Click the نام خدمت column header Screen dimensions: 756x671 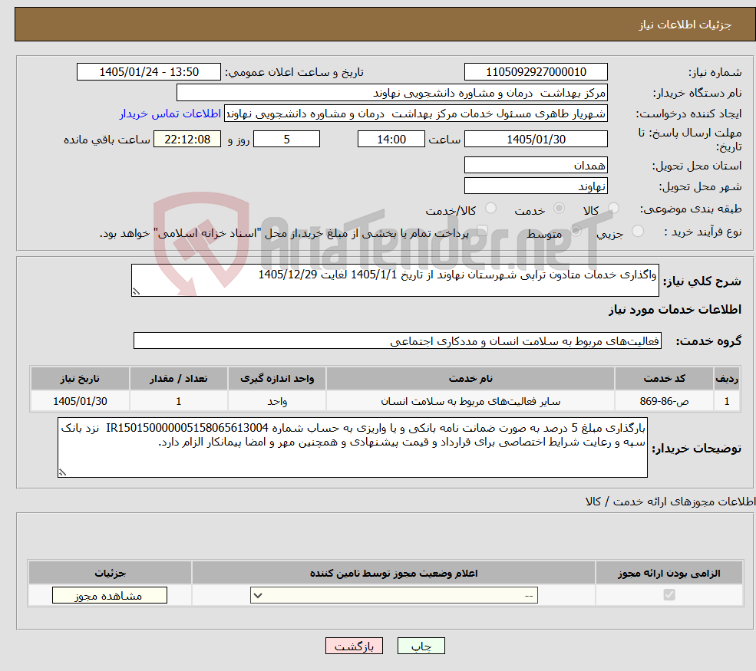[x=470, y=379]
